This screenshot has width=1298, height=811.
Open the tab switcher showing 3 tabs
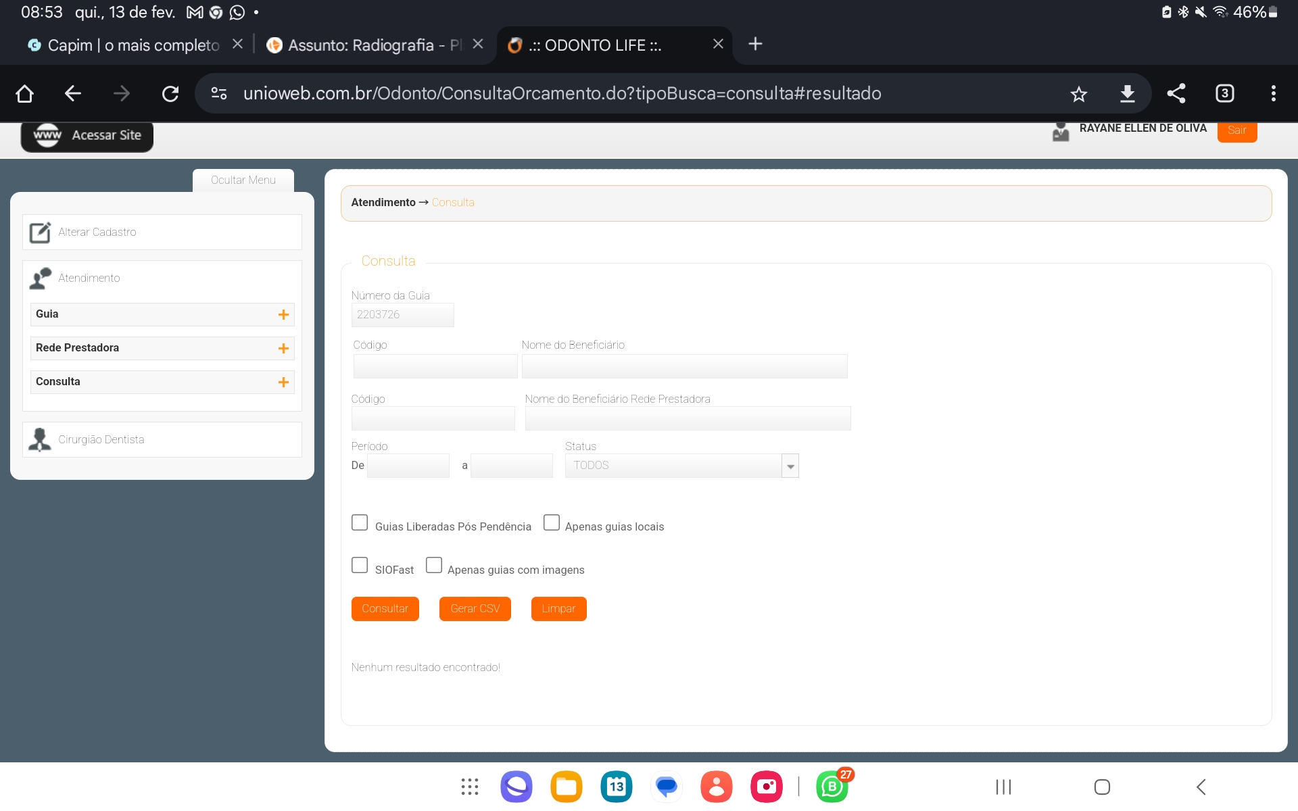[1224, 93]
